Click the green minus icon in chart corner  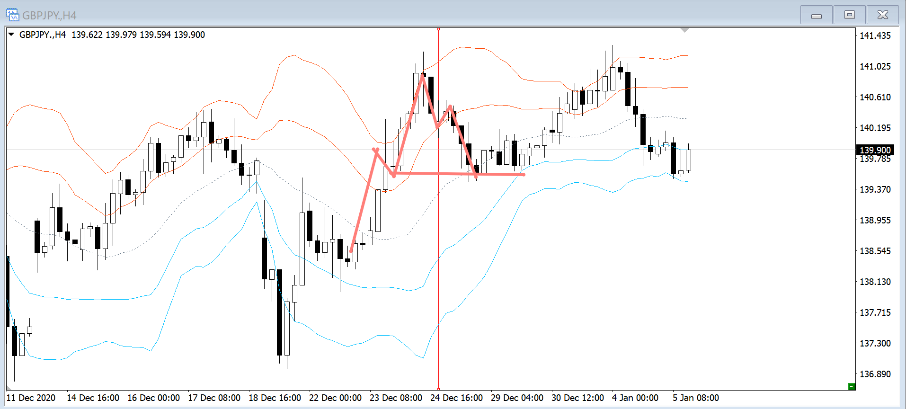tap(852, 386)
